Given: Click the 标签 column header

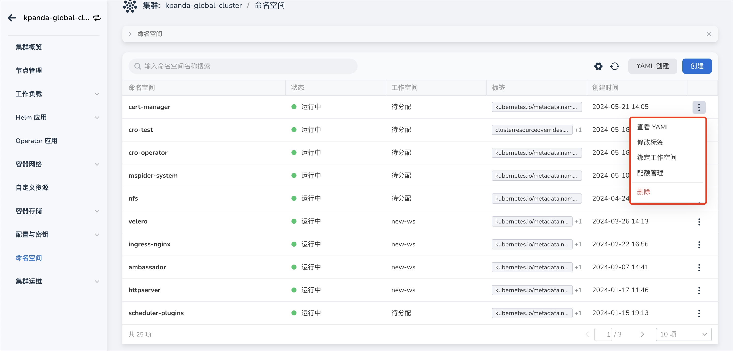Looking at the screenshot, I should point(498,88).
